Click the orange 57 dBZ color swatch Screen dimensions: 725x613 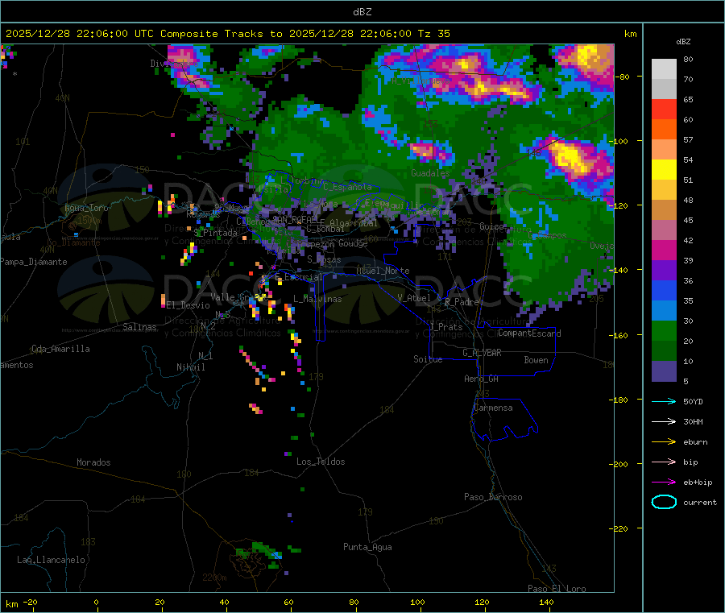click(x=664, y=130)
